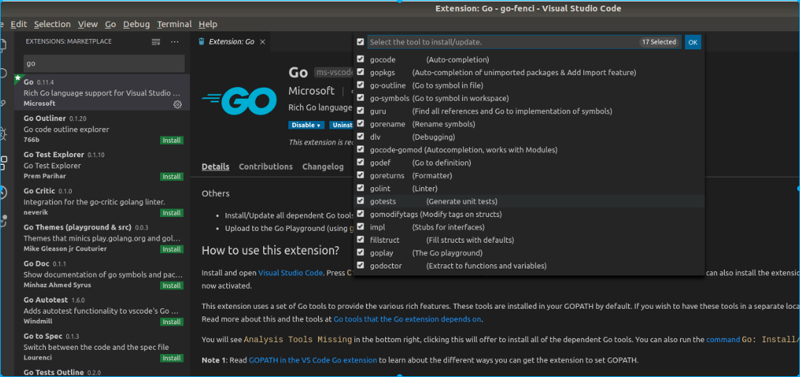The height and width of the screenshot is (377, 800).
Task: Deselect the godoctor tool checkbox
Action: [x=360, y=266]
